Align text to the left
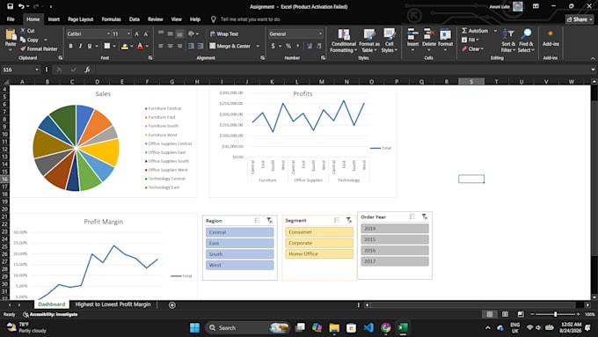Screen dimensions: 598x337 [x=161, y=46]
